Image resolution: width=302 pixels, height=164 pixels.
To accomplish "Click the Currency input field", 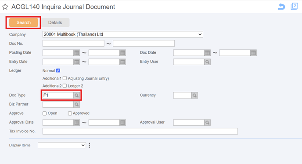I will 183,95.
